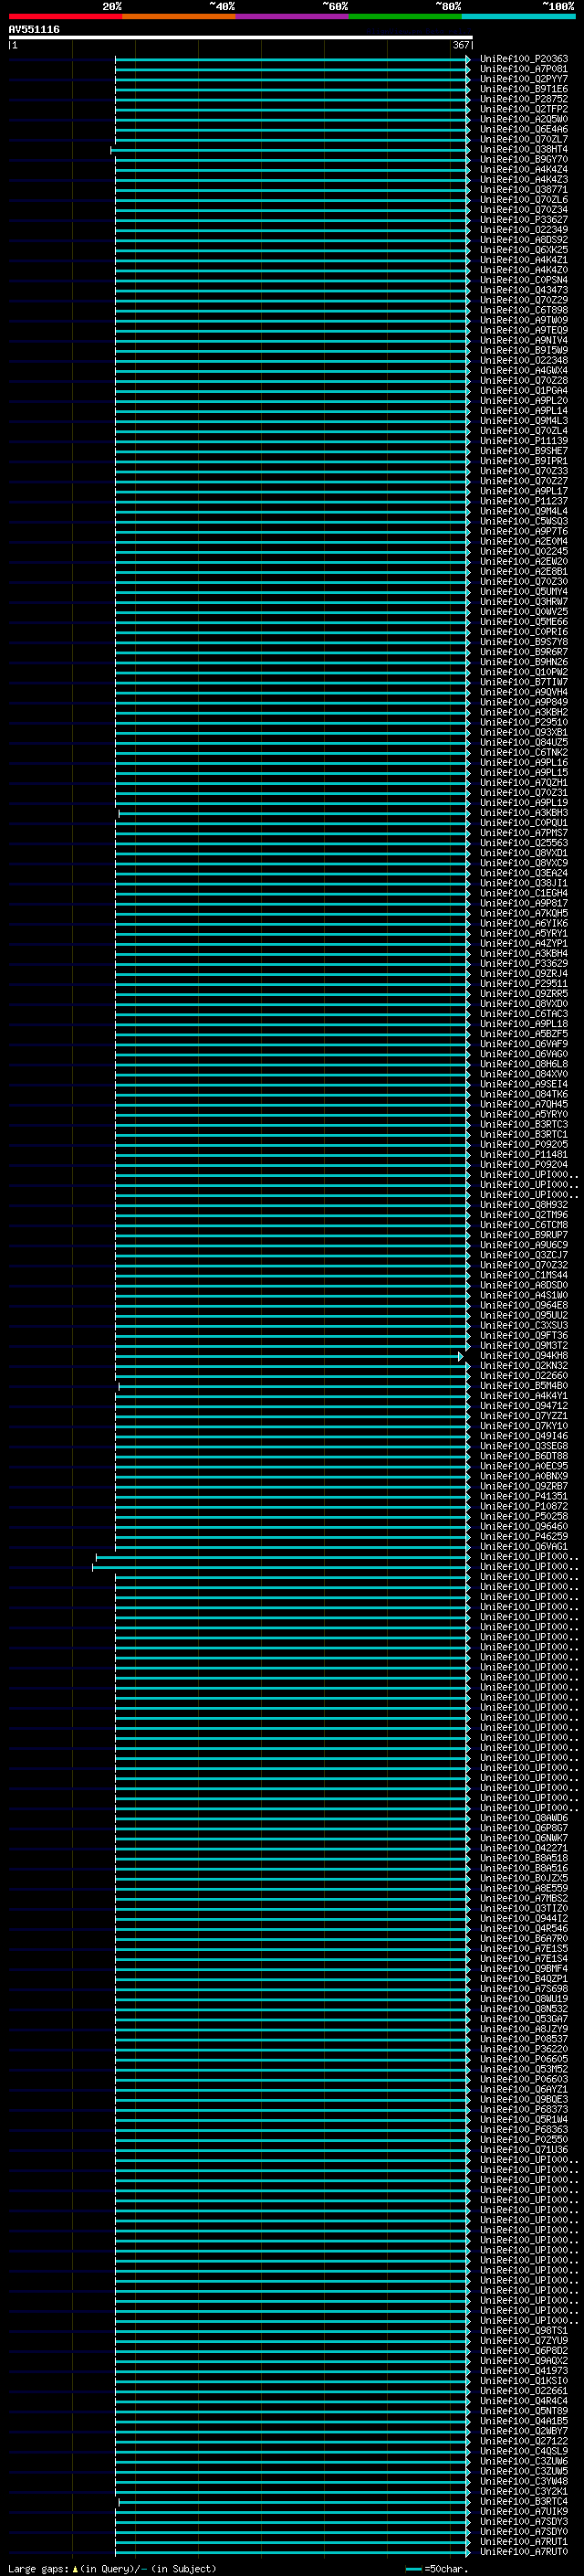Select label UniRef100_Q70ZL6
Screen dimensions: 584x2576
click(524, 200)
